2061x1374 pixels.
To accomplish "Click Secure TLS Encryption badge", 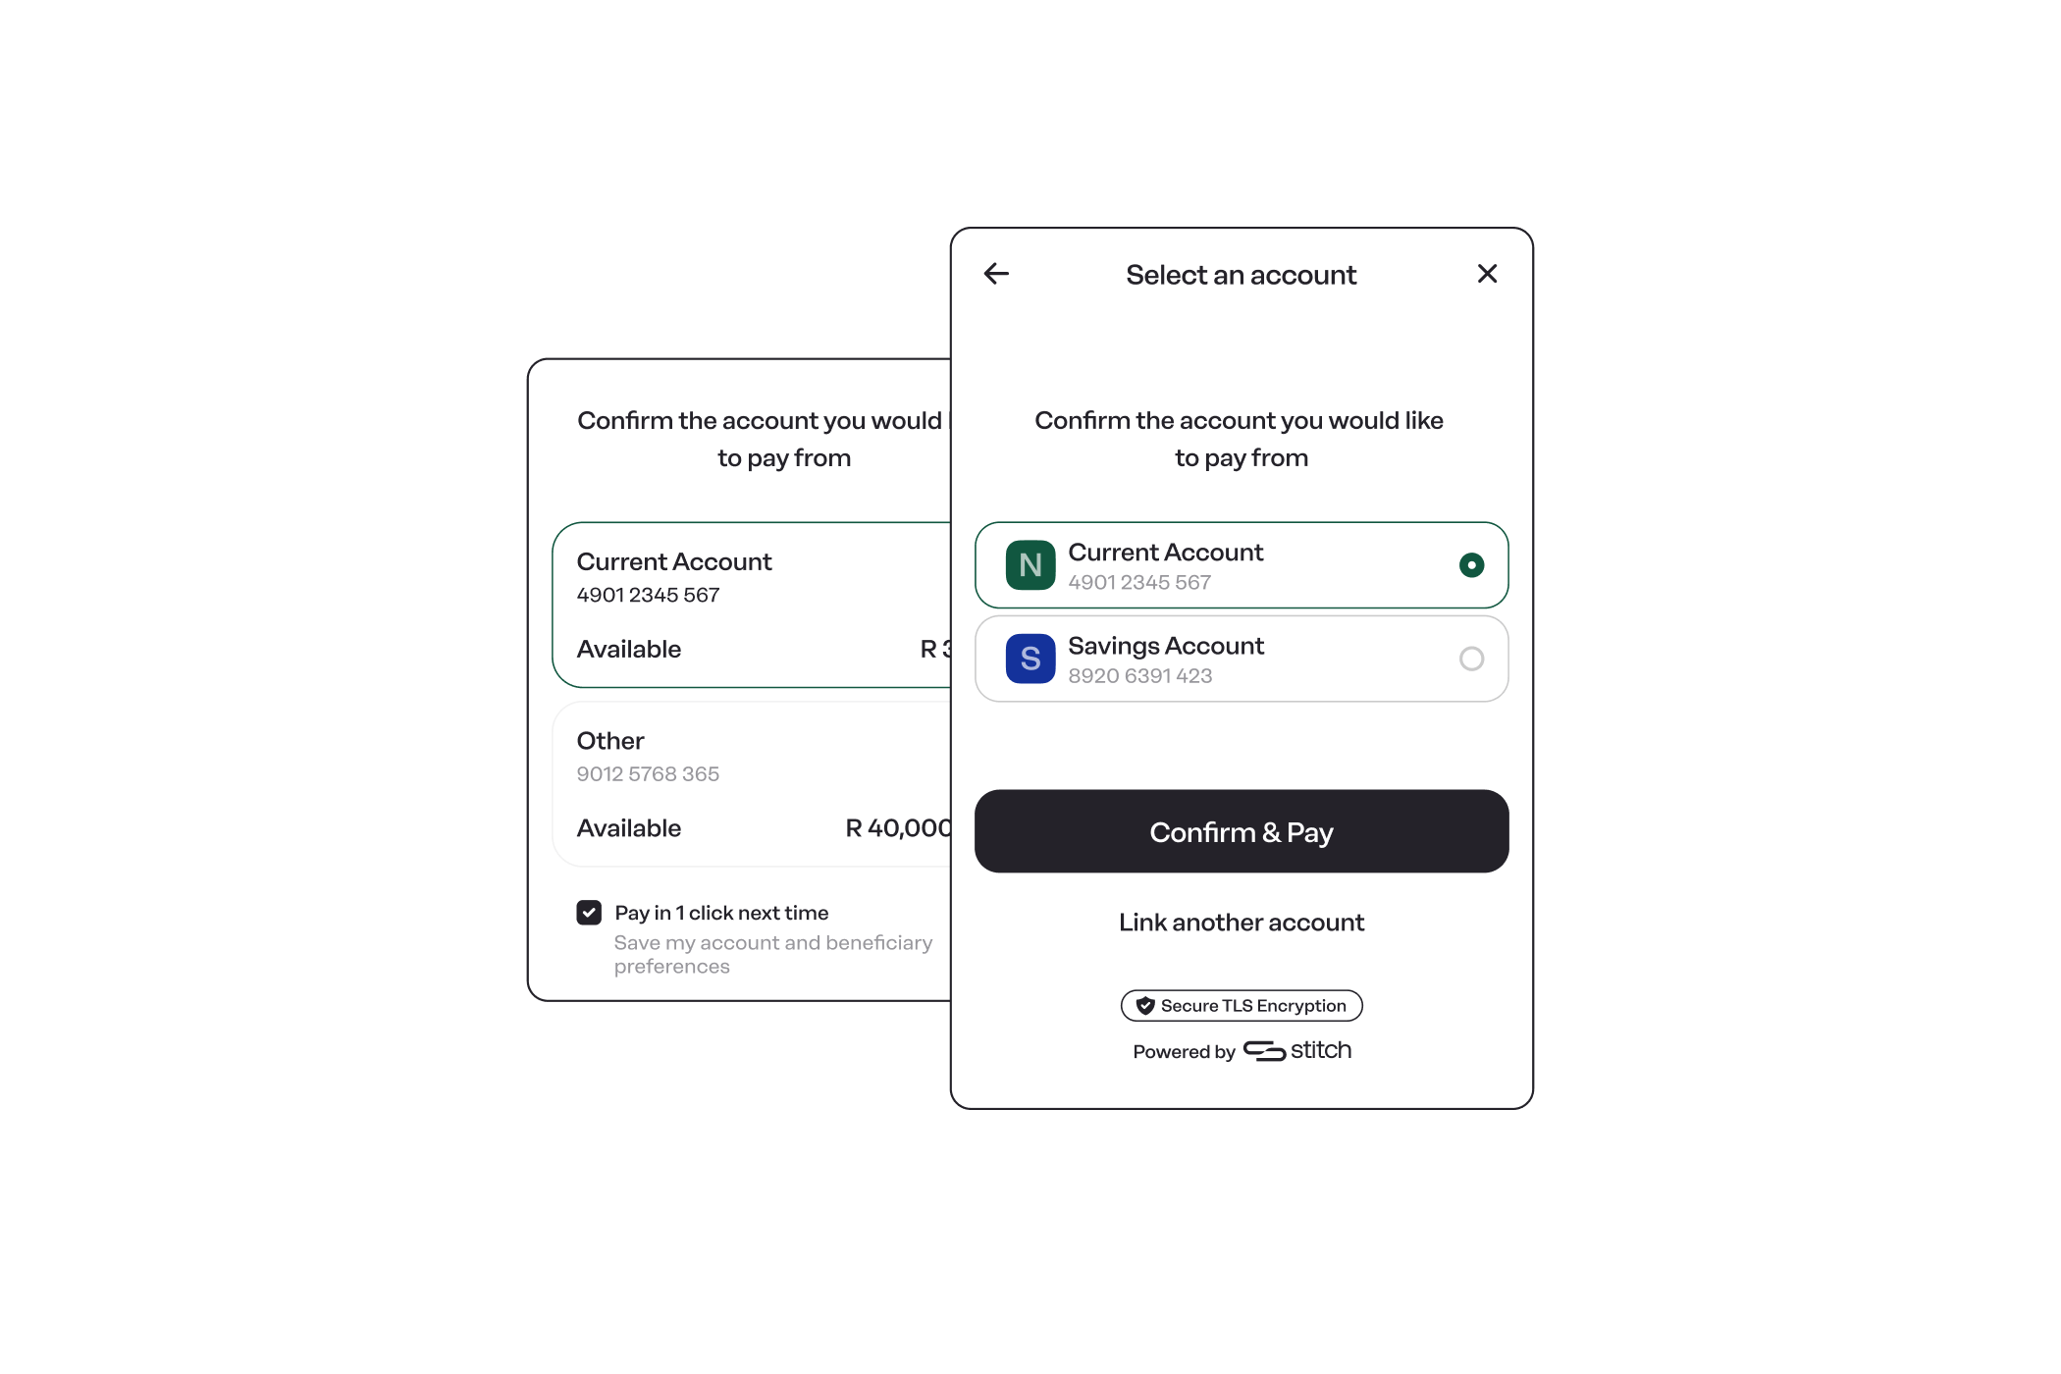I will click(1241, 1004).
